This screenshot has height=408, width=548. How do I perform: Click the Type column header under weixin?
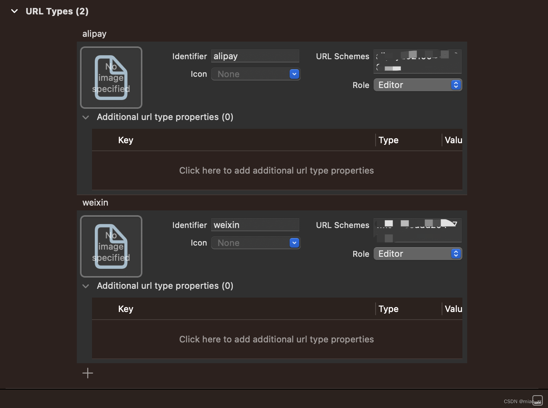point(388,309)
